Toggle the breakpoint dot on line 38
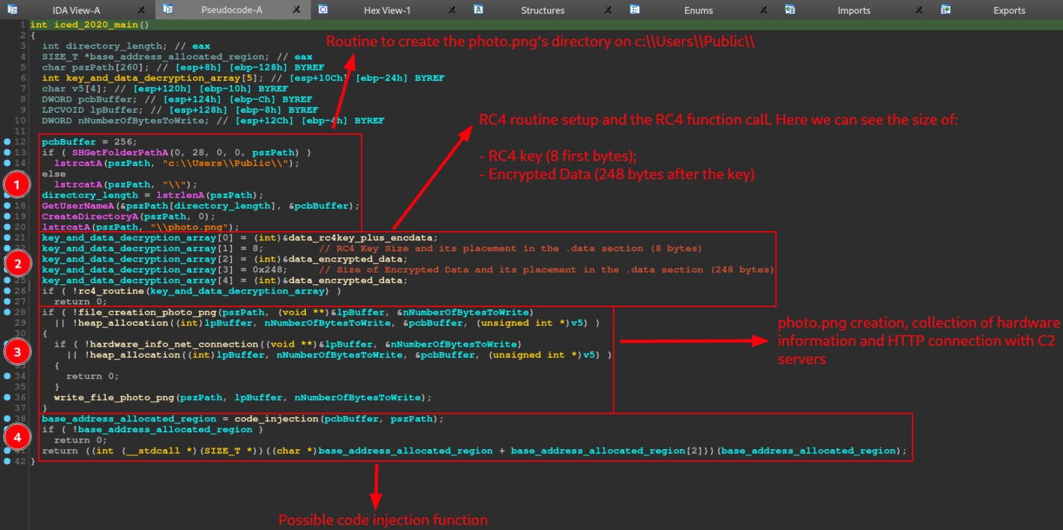The image size is (1063, 530). (6, 419)
